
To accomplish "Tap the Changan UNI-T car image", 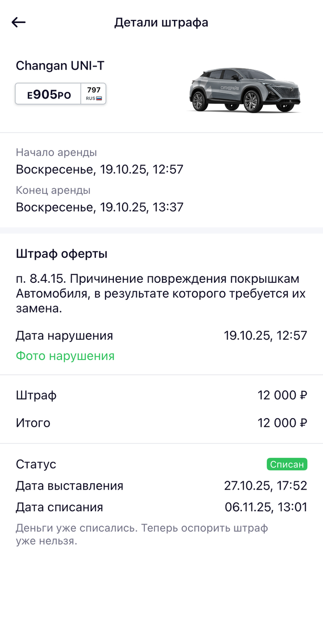I will point(245,90).
